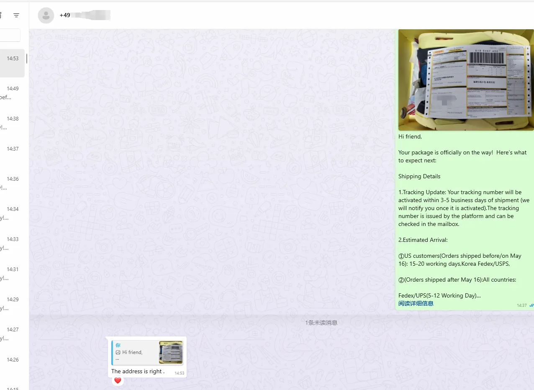Click the "Fedex/UPS(5-12 Working Day)..." line

[439, 295]
